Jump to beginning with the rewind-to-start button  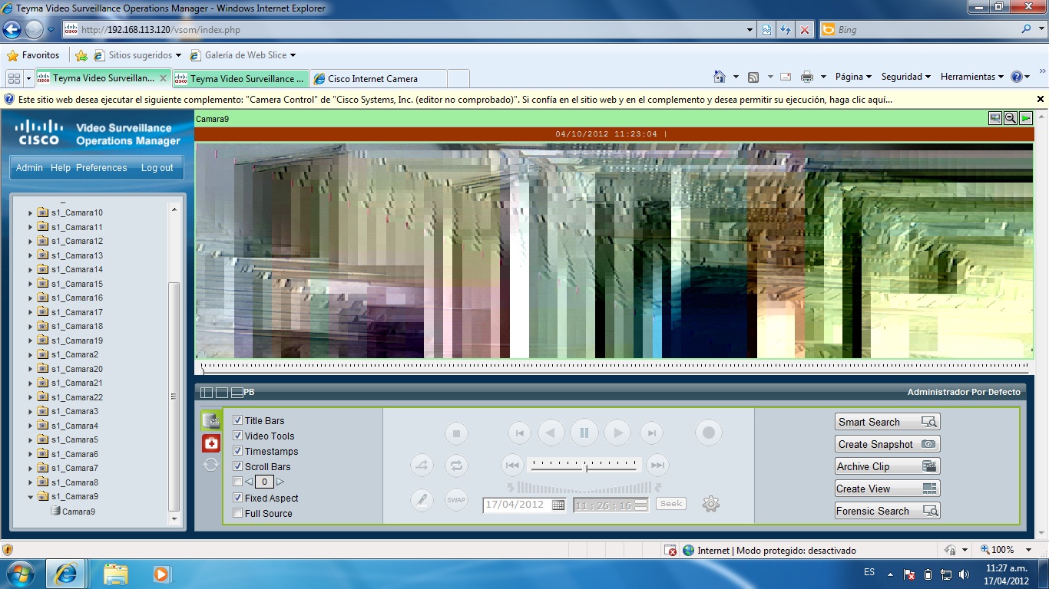pyautogui.click(x=512, y=465)
